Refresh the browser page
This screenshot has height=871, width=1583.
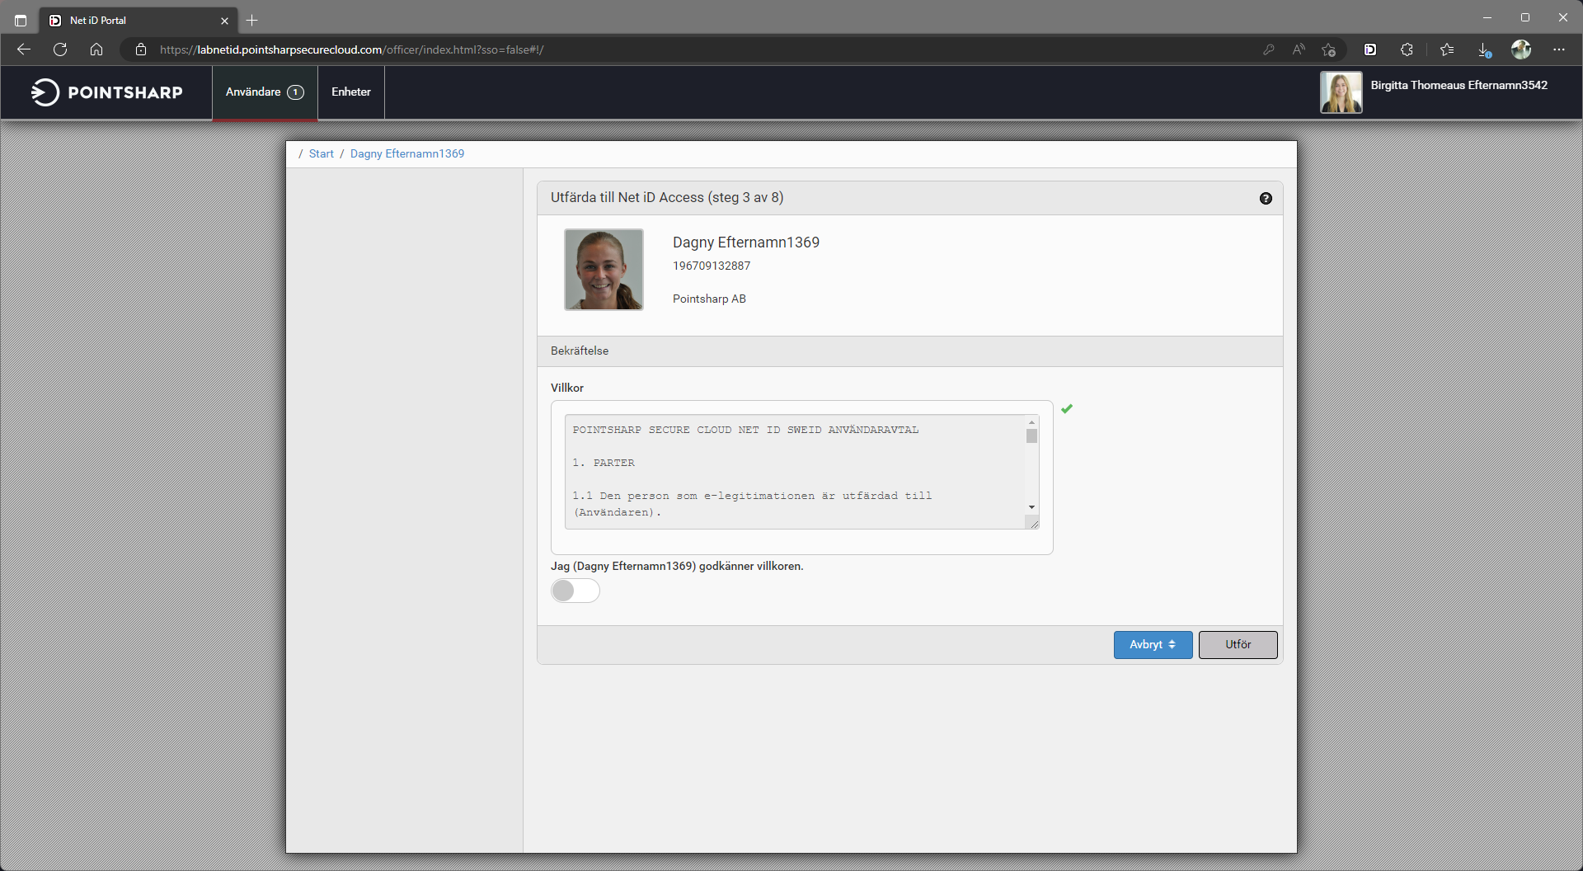pos(60,49)
